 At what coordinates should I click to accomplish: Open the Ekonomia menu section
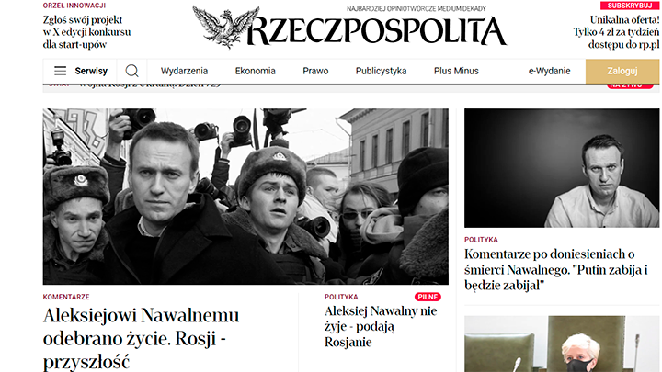[255, 71]
